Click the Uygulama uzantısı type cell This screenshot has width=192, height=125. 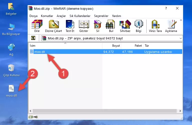[158, 52]
